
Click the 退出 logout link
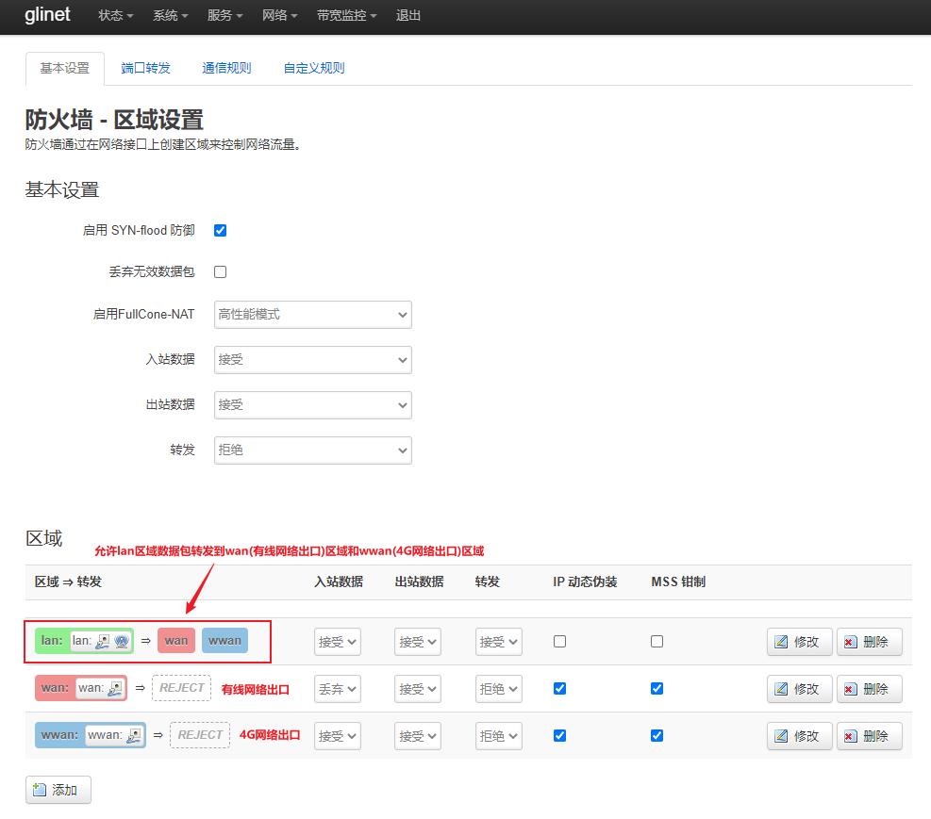[x=408, y=16]
